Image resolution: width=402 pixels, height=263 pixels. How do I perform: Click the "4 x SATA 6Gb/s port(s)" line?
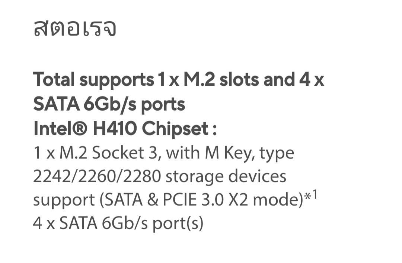pyautogui.click(x=118, y=224)
